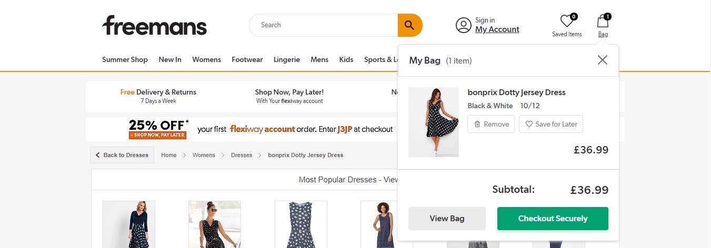Image resolution: width=711 pixels, height=248 pixels.
Task: Click the 25% OFF flexiway banner
Action: [261, 129]
